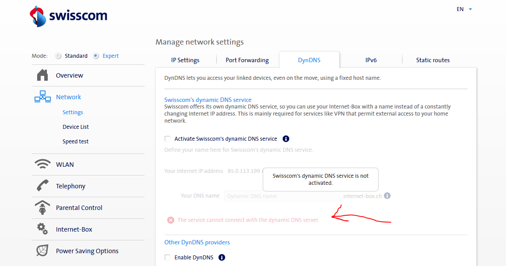Click the Telephony handset icon

pos(42,186)
